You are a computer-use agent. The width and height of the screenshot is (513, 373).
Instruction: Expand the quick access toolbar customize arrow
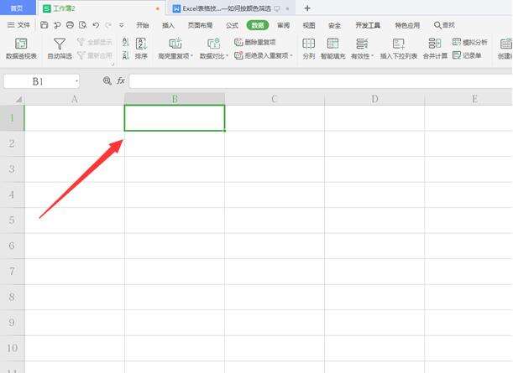pos(122,25)
